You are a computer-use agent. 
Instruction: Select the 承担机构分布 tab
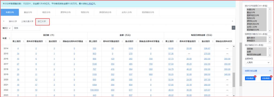point(105,12)
